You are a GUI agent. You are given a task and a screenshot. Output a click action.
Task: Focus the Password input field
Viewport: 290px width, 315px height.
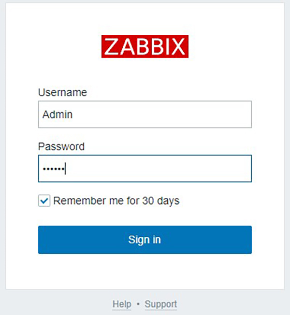point(145,169)
